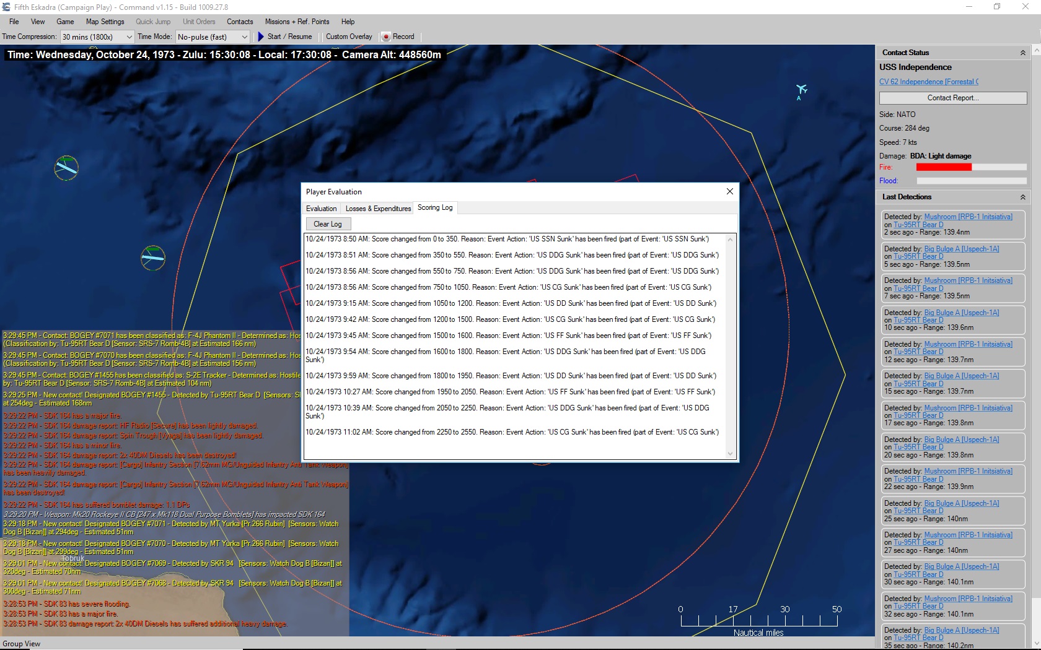Open Tu-95RT Bear D link in the 2 sec ago detection
The height and width of the screenshot is (650, 1041).
(x=918, y=225)
